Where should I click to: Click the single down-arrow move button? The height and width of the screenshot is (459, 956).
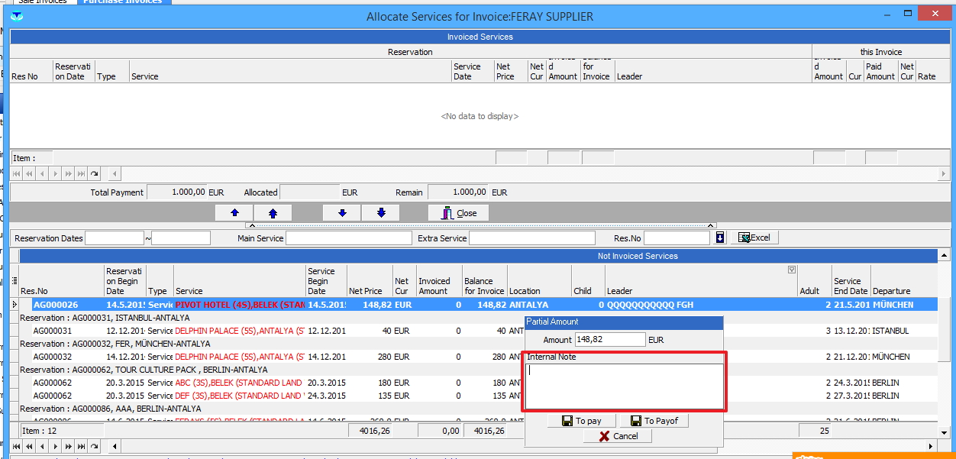point(342,213)
